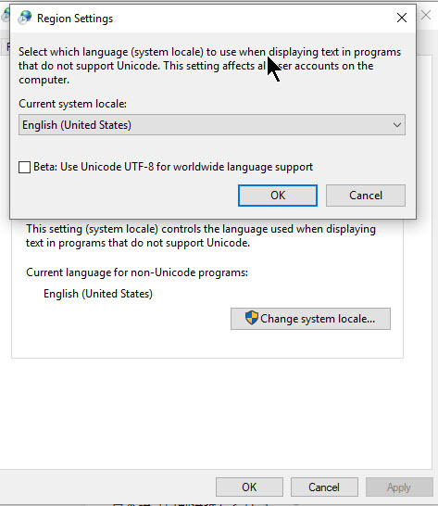This screenshot has height=506, width=438.
Task: Click the 'This setting (system locale) controls' description
Action: [x=201, y=235]
